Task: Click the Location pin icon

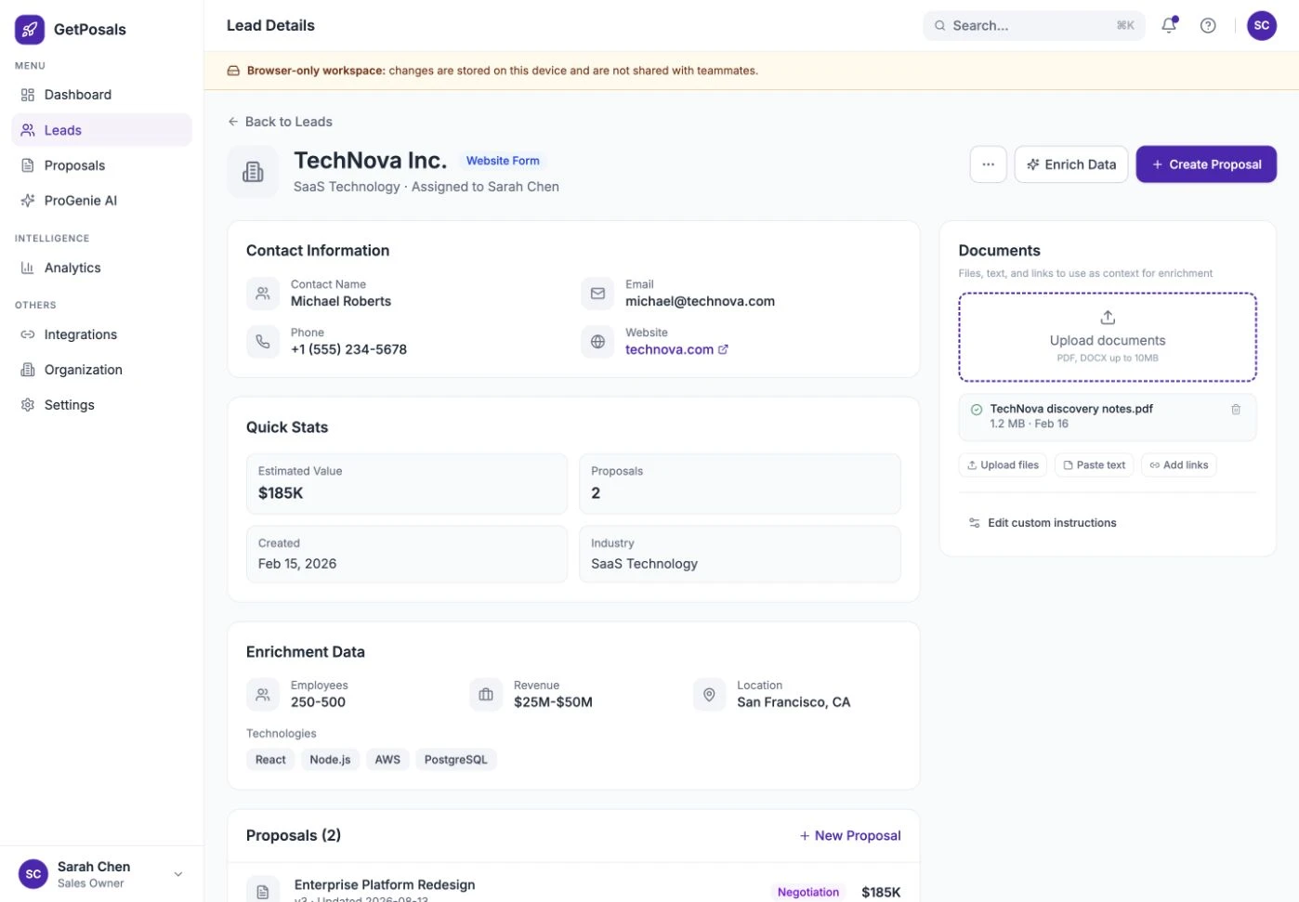Action: click(x=709, y=695)
